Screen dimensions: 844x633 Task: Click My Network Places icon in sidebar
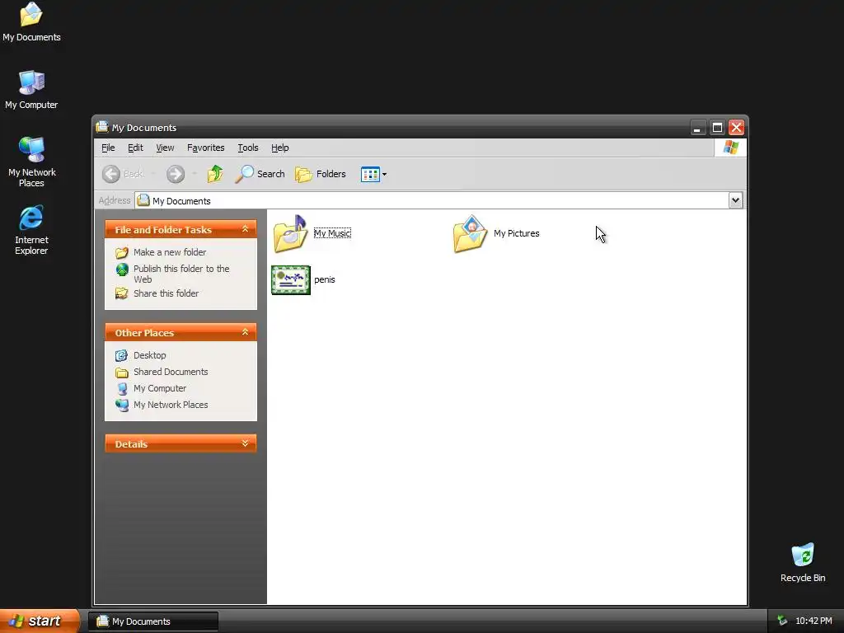click(122, 405)
